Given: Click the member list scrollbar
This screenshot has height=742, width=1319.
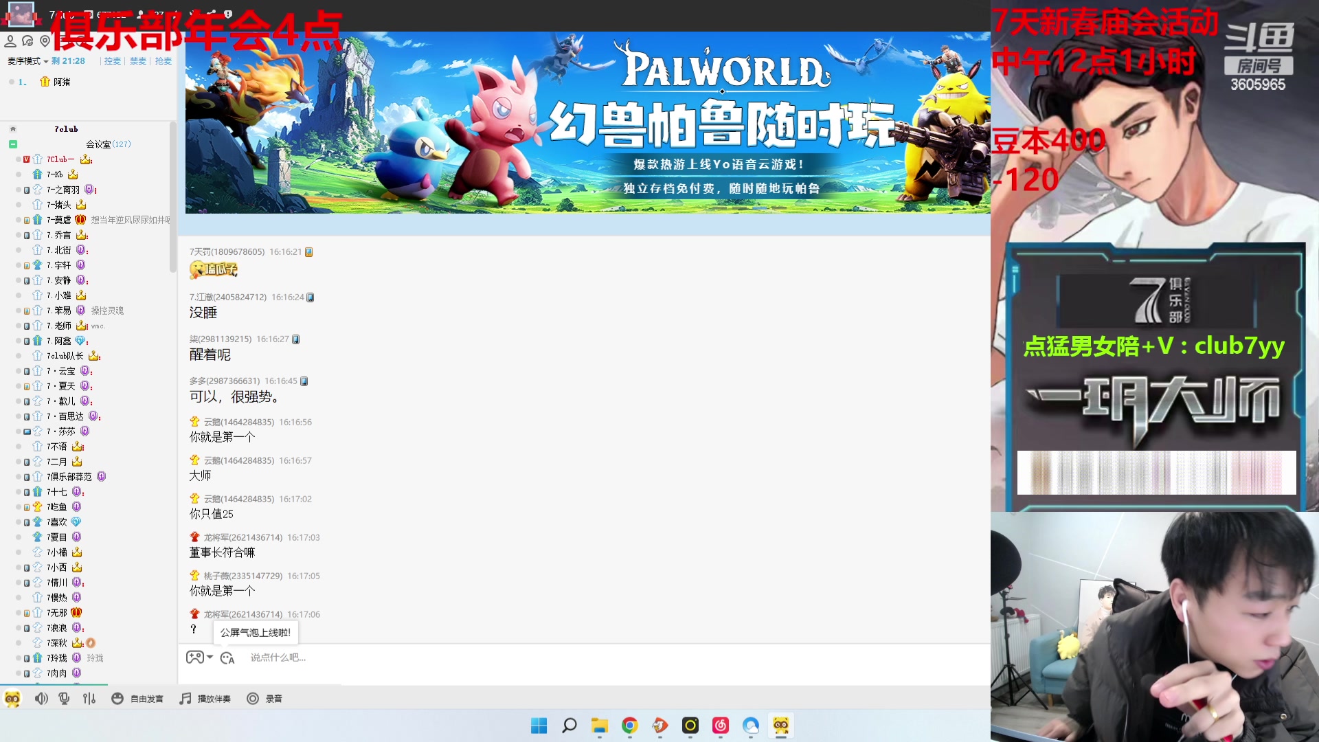Looking at the screenshot, I should [173, 196].
